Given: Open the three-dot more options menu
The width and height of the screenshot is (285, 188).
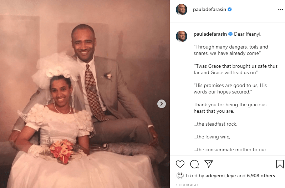Looking at the screenshot, I should pyautogui.click(x=281, y=10).
